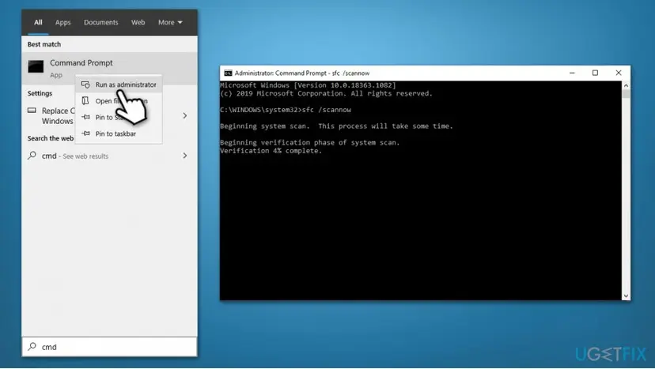Click the 'Verification 4% complete.' line
Image resolution: width=655 pixels, height=369 pixels.
(x=271, y=151)
